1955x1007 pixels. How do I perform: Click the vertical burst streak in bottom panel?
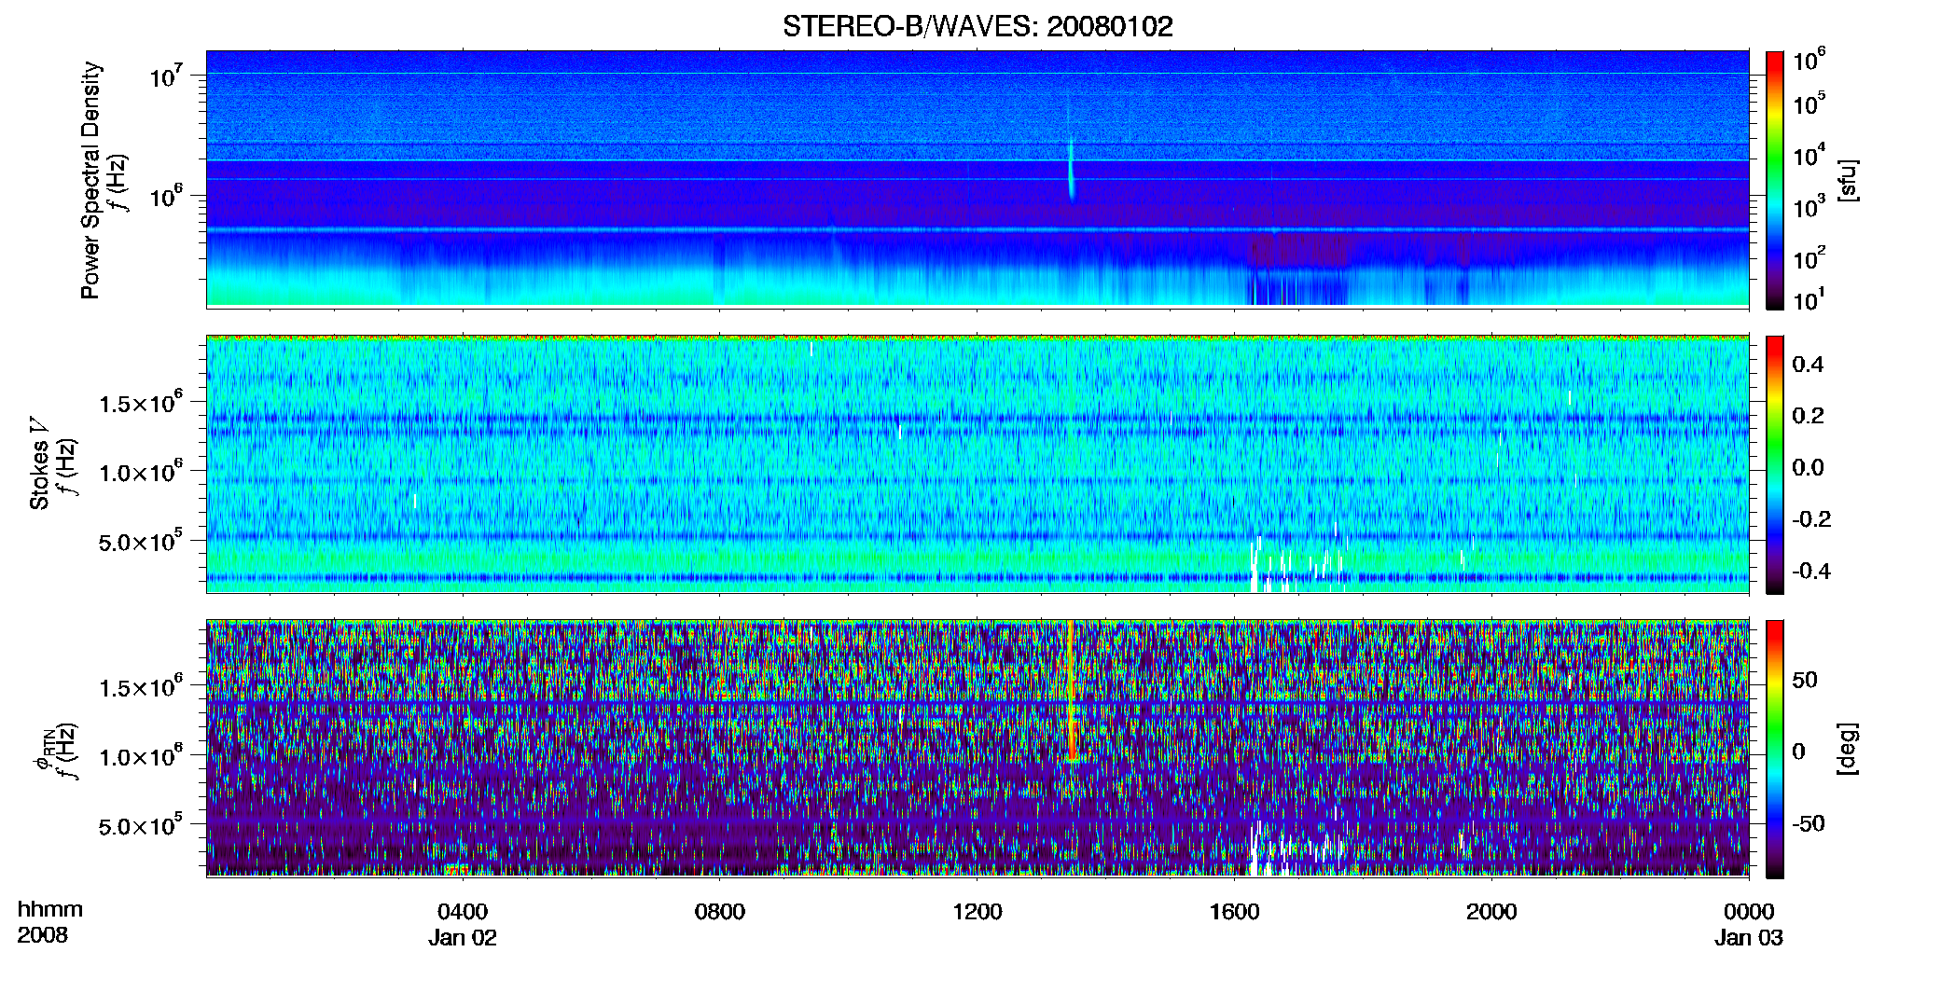pyautogui.click(x=1071, y=692)
